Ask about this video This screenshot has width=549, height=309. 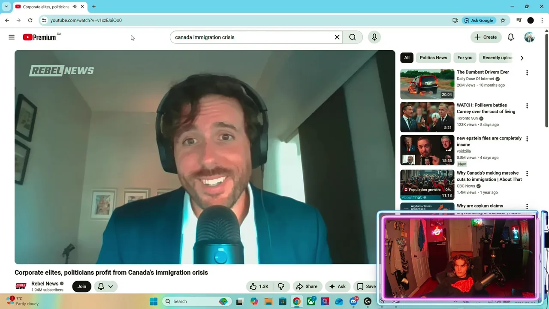pos(337,286)
